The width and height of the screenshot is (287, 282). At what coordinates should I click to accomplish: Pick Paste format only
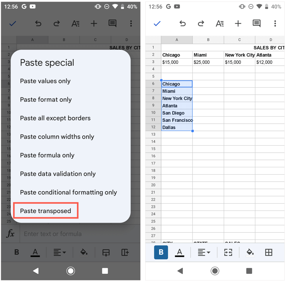[x=46, y=100]
